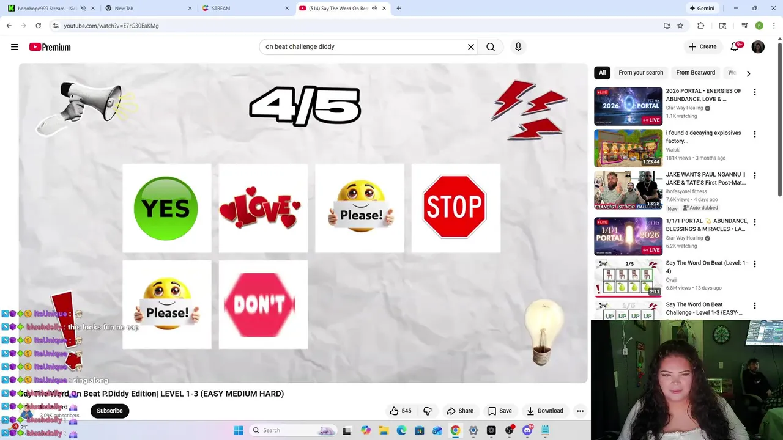Like the video (545 likes)
Viewport: 783px width, 440px height.
coord(401,411)
